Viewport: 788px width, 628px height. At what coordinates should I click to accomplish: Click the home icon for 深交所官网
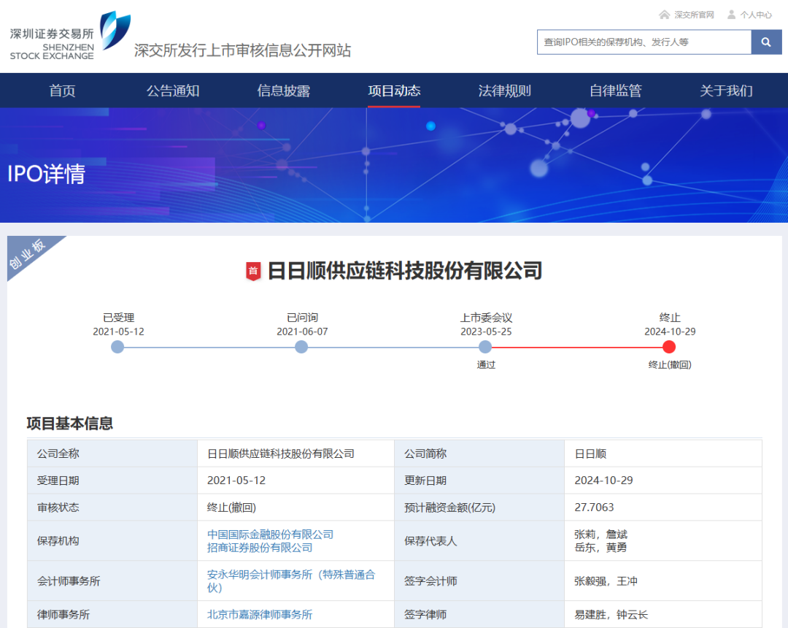[664, 15]
